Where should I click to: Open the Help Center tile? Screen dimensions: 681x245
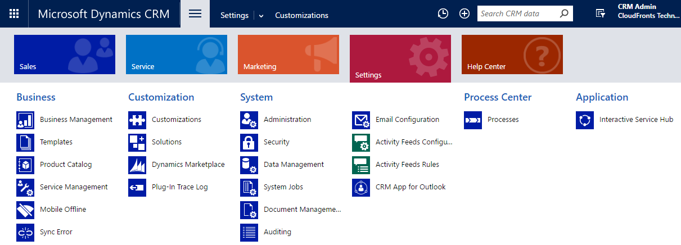(512, 55)
